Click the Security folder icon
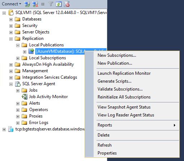 click(18, 26)
